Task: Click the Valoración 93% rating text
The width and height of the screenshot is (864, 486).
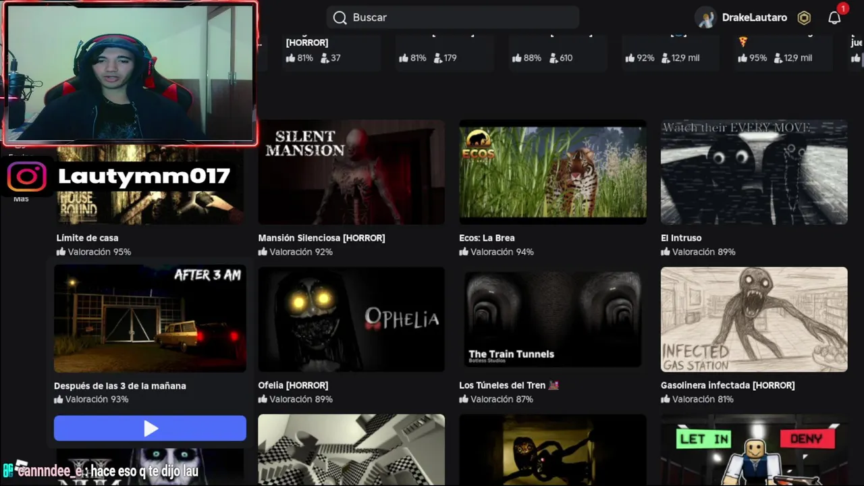Action: point(97,399)
